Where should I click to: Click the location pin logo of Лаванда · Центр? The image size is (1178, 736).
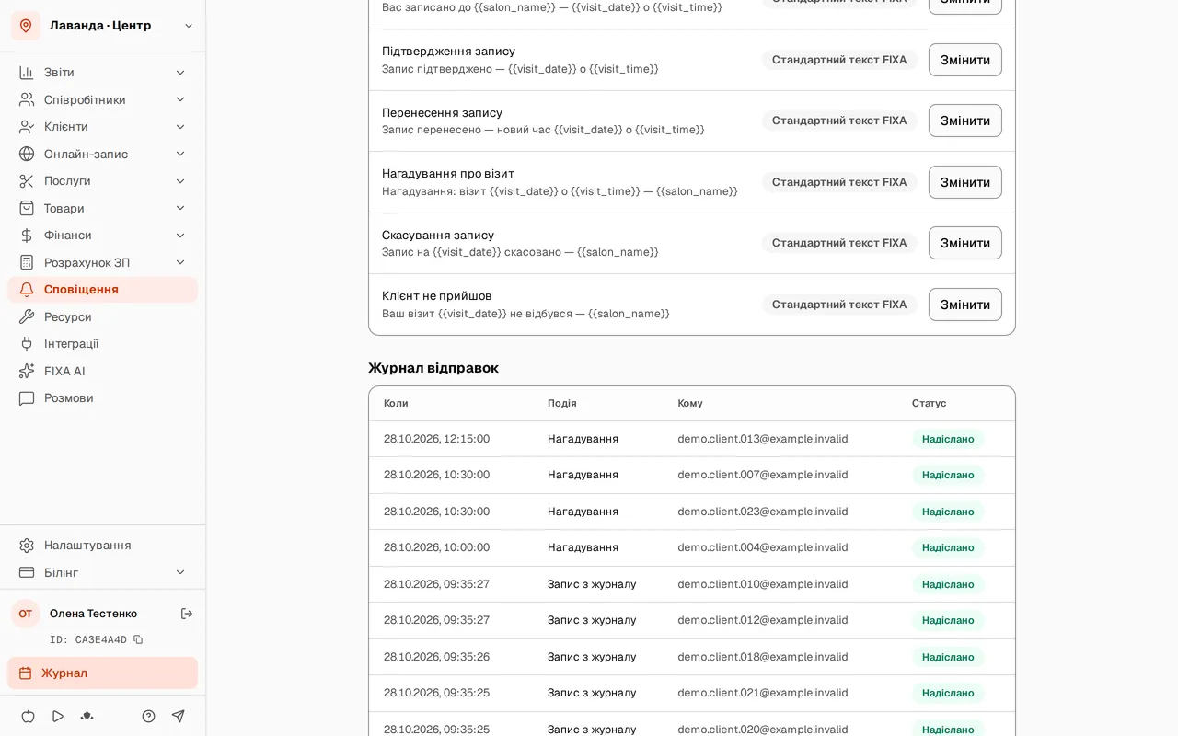(26, 26)
